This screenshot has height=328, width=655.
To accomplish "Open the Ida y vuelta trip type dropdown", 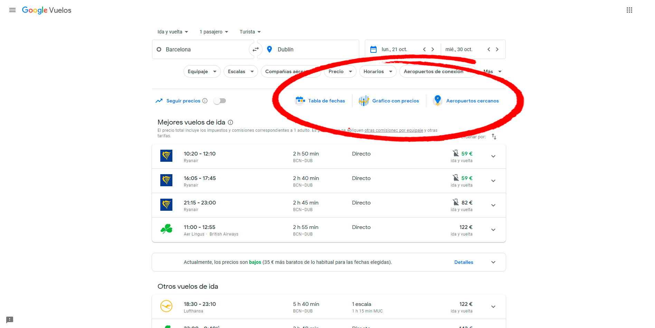I will 173,32.
